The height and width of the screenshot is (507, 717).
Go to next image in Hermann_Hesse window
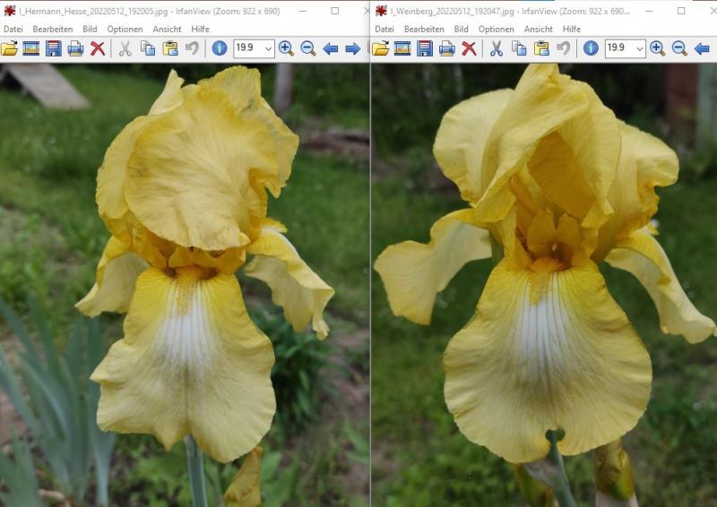[352, 48]
